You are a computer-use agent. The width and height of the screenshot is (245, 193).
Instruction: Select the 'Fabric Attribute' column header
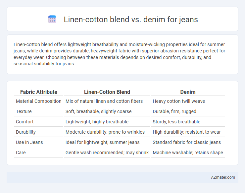[x=39, y=92]
